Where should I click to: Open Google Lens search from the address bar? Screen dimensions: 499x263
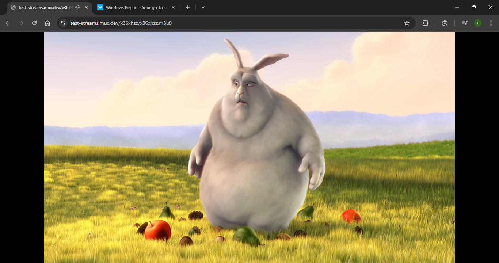pos(445,23)
